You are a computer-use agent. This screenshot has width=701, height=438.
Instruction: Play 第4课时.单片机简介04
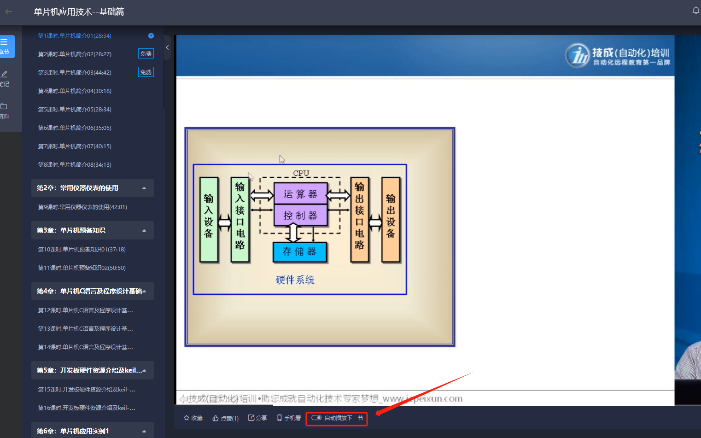pyautogui.click(x=75, y=91)
